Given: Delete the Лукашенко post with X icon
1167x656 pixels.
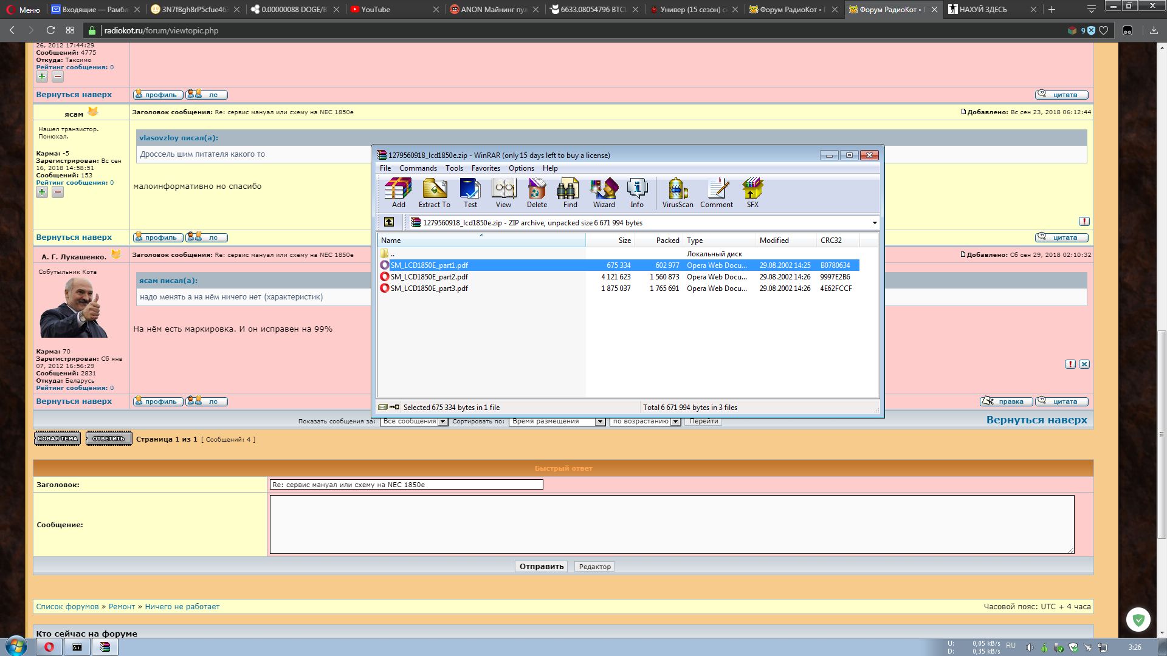Looking at the screenshot, I should 1084,364.
